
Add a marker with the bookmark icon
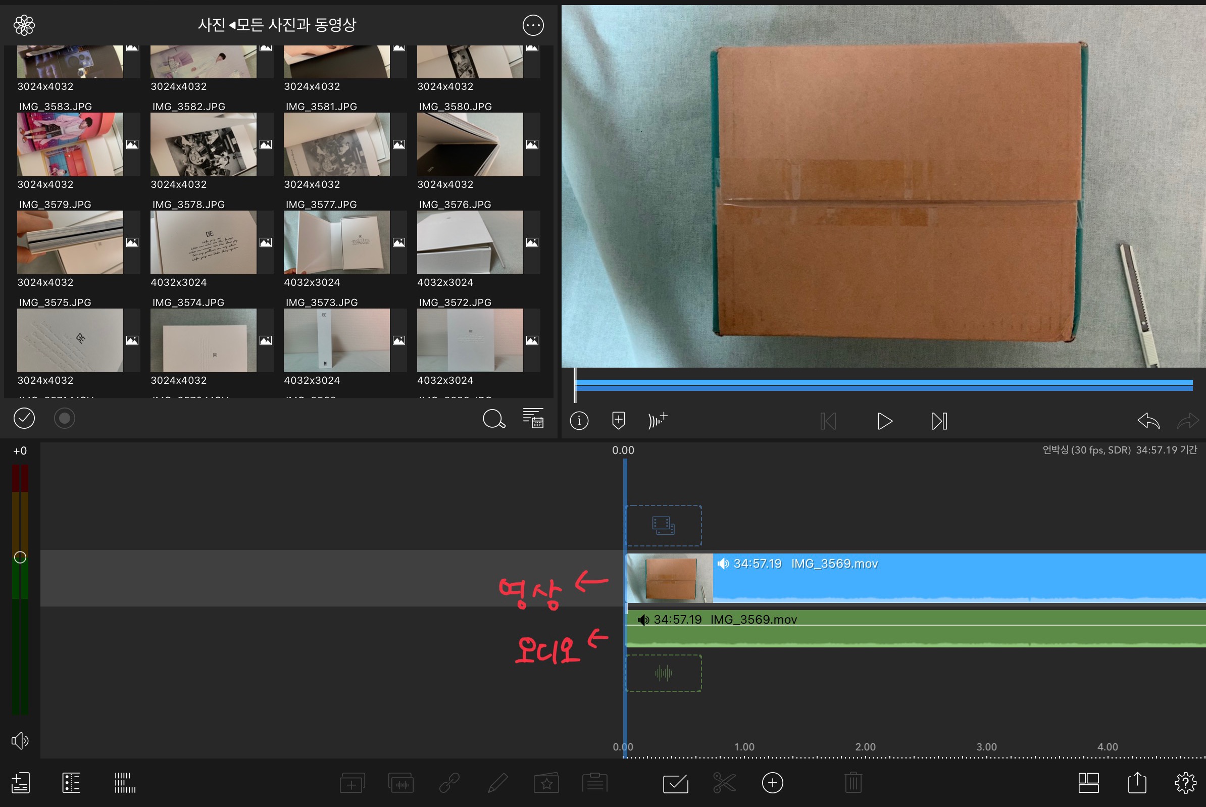click(x=618, y=421)
